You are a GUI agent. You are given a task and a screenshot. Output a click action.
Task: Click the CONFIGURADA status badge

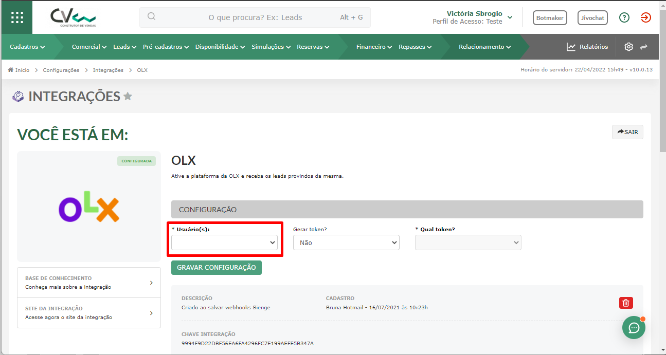point(136,161)
